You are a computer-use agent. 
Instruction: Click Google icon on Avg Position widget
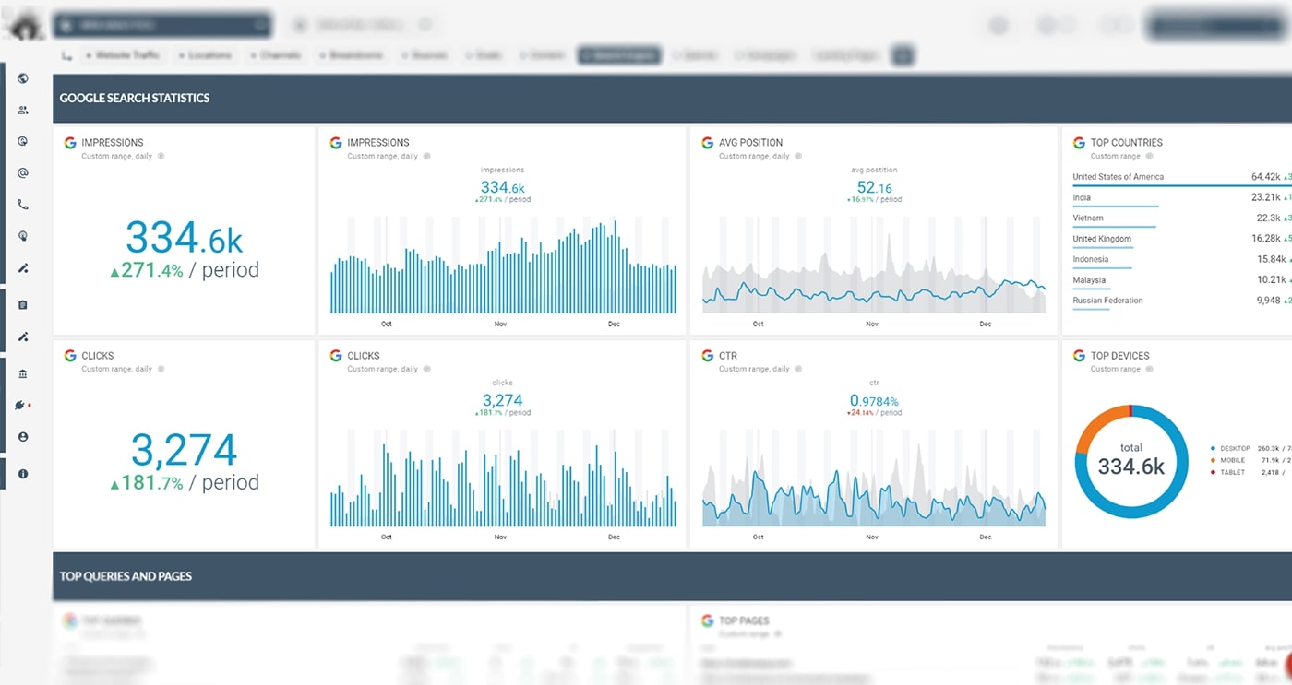[708, 143]
